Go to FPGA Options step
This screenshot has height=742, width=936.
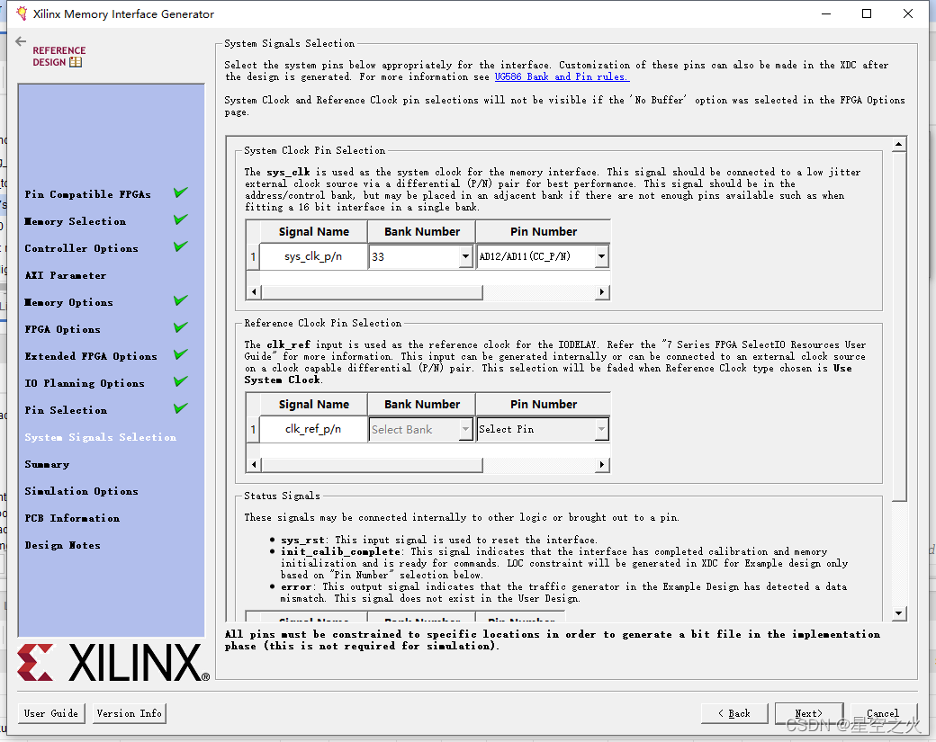click(63, 329)
